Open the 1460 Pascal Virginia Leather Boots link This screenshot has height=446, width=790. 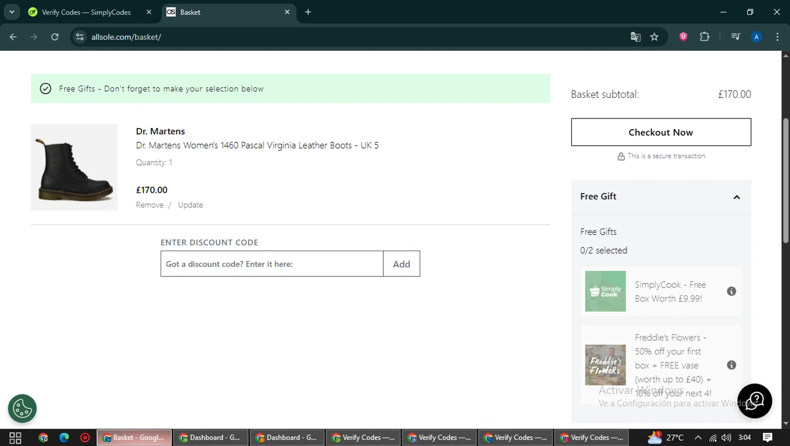[257, 145]
